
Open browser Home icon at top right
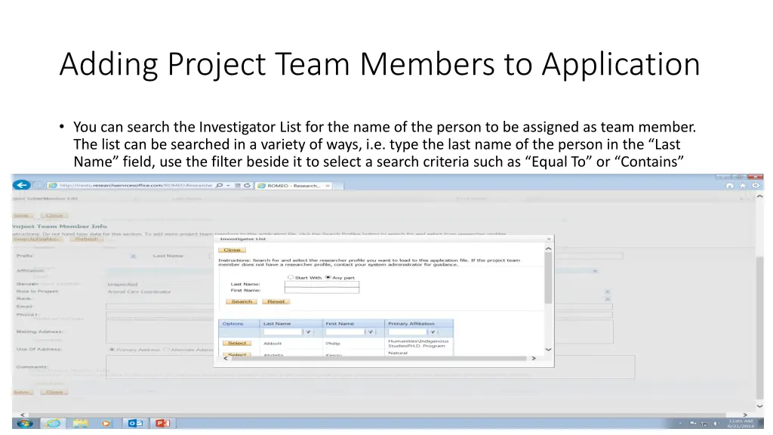[730, 186]
